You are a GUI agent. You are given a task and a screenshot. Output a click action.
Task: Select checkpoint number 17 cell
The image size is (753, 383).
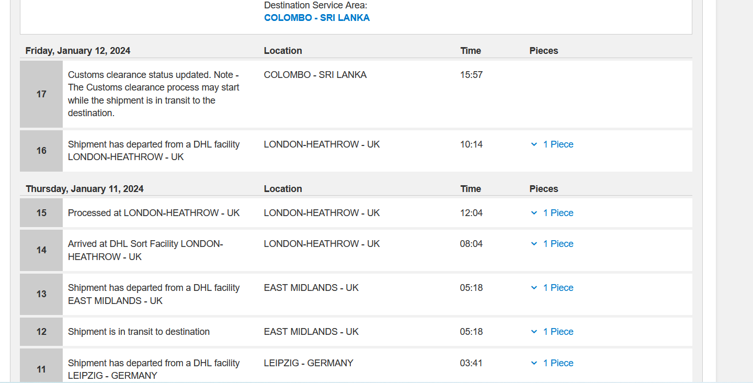tap(41, 94)
